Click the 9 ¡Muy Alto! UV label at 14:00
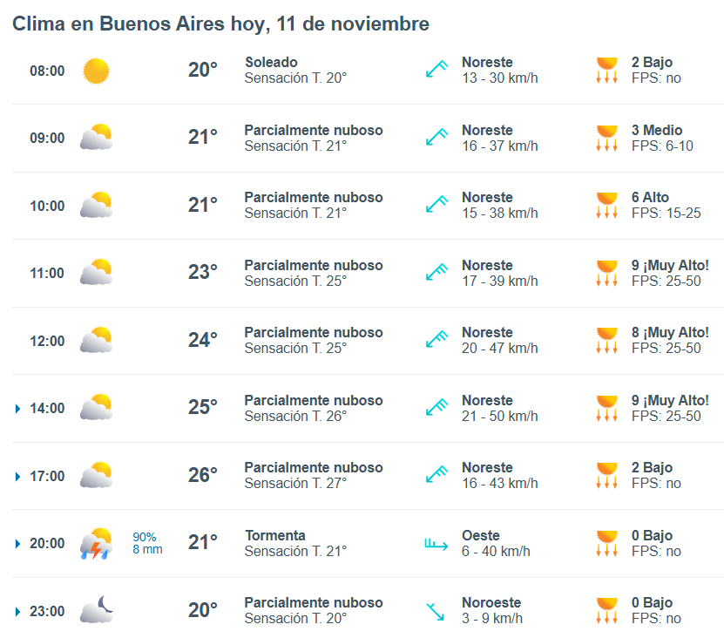Screen dimensions: 724x638 pyautogui.click(x=670, y=401)
